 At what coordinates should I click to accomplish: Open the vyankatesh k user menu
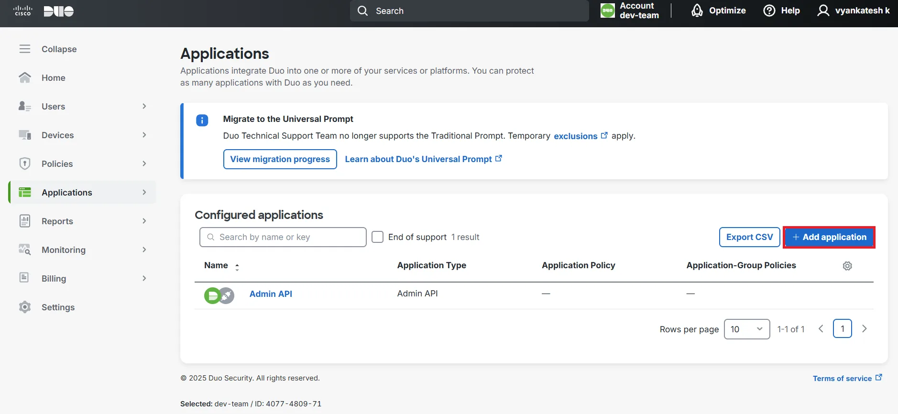pyautogui.click(x=854, y=11)
